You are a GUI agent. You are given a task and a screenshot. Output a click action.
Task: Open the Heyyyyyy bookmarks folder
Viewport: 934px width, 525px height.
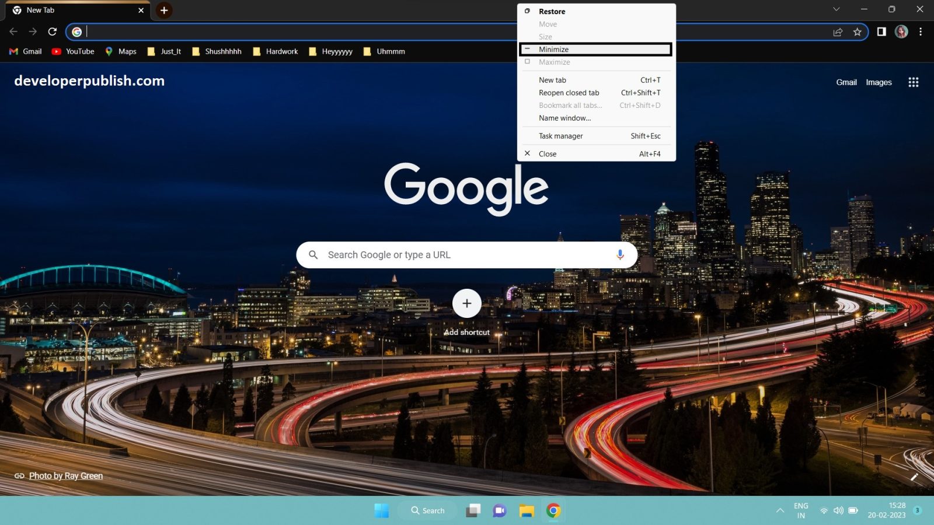point(331,51)
